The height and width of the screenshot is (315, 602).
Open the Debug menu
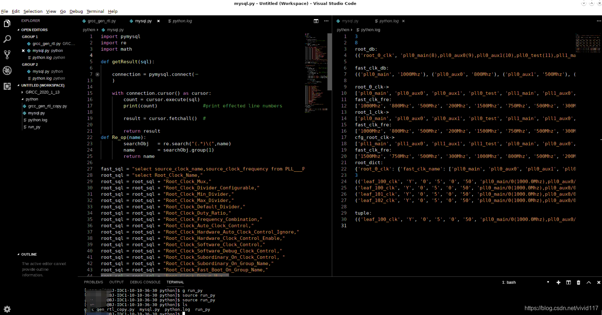tap(76, 11)
